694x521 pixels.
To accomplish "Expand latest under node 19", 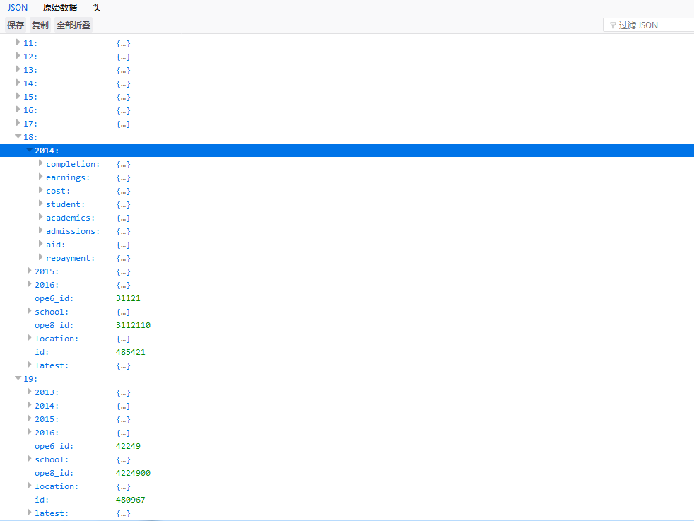I will coord(29,512).
